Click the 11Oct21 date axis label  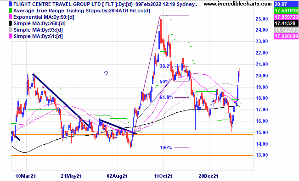(x=163, y=176)
